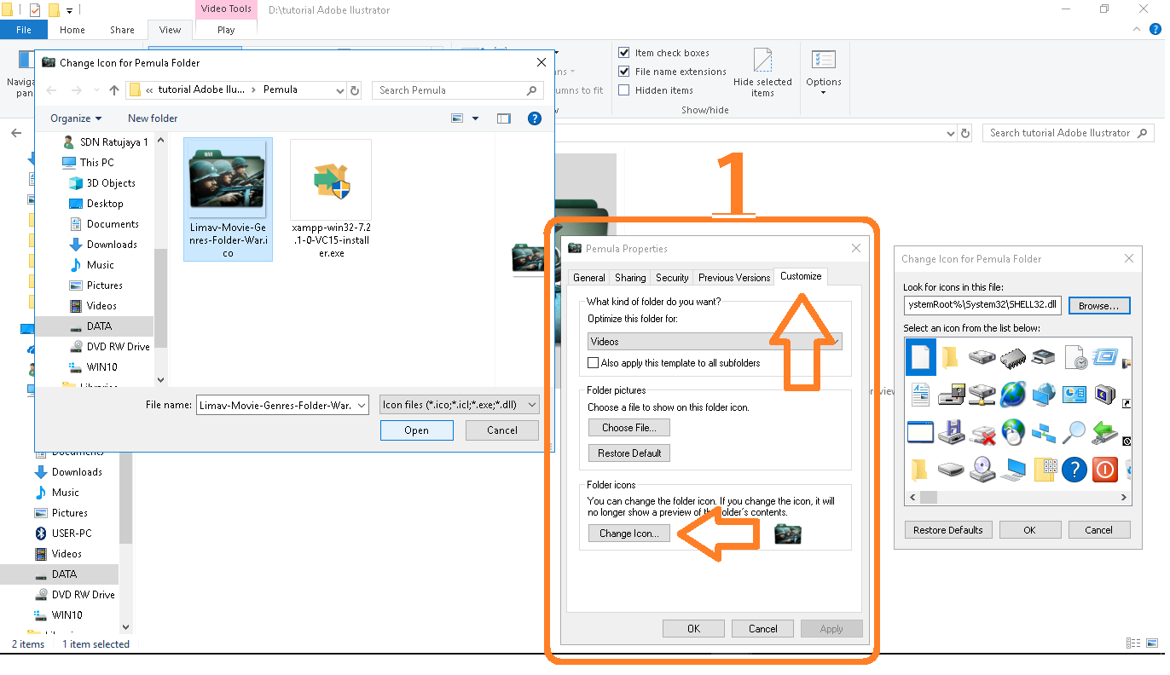Choose the red power button icon
Screen dimensions: 1170x675
1105,470
